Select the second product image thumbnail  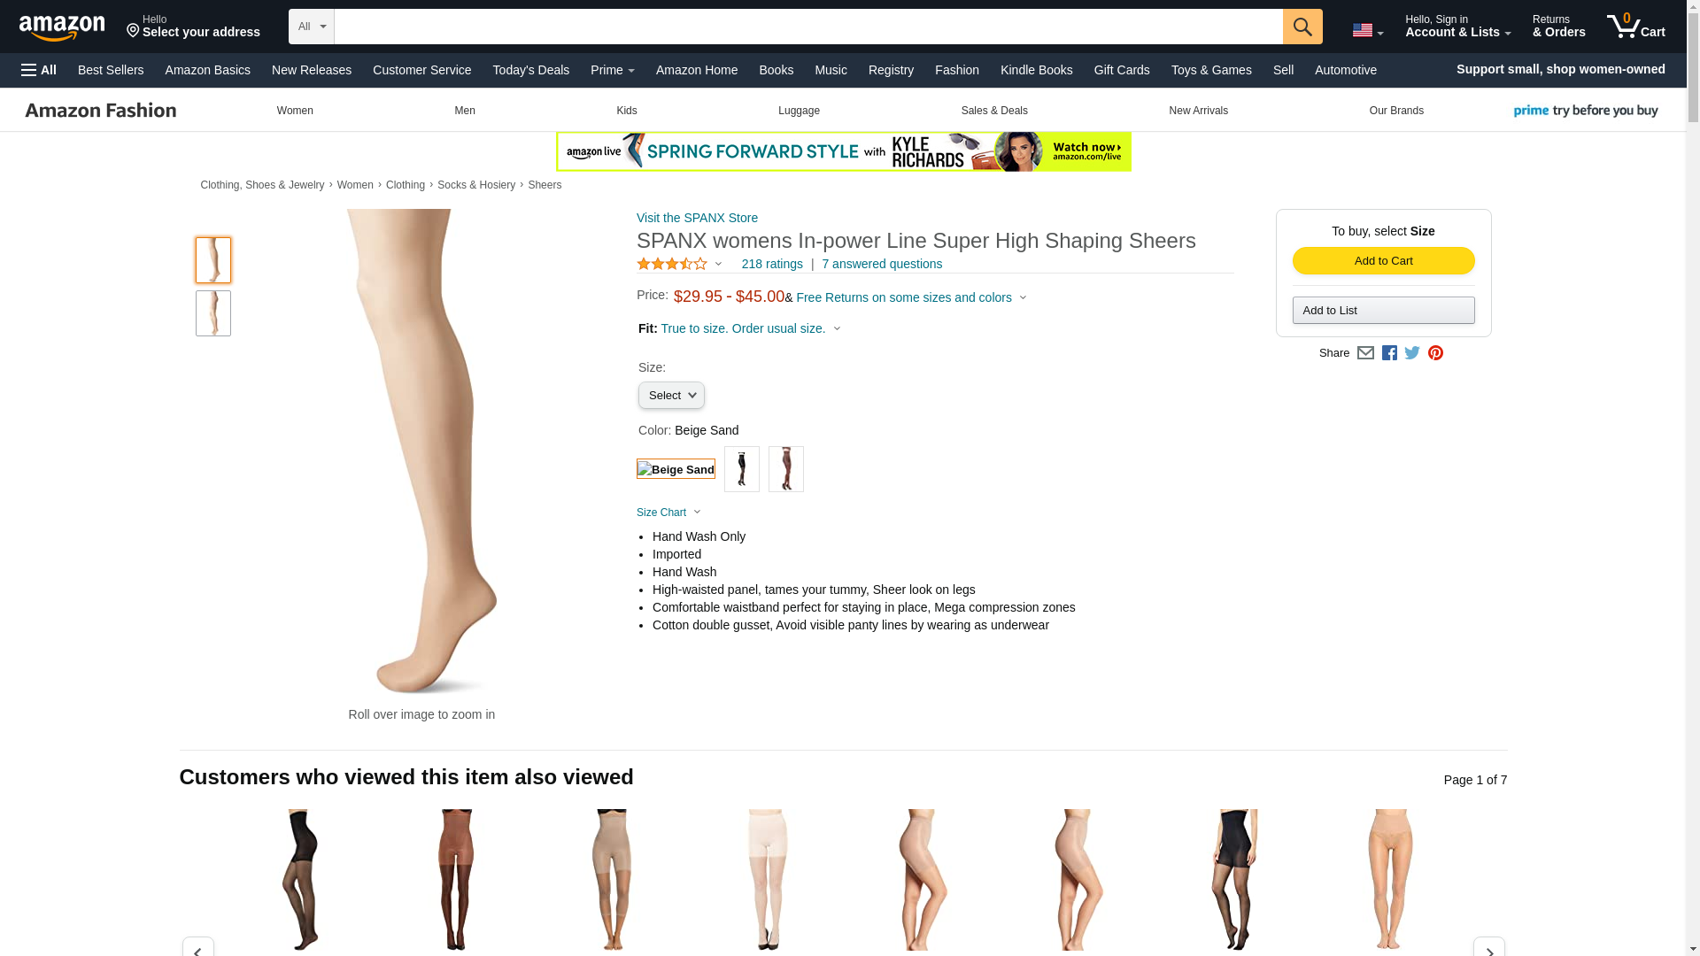tap(212, 313)
